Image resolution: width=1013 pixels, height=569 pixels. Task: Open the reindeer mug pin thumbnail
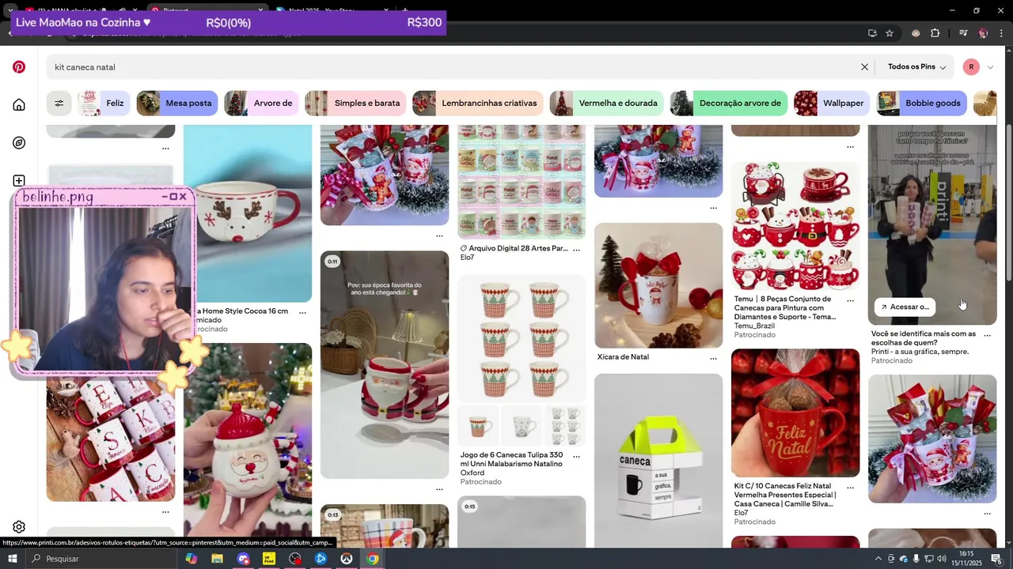248,213
